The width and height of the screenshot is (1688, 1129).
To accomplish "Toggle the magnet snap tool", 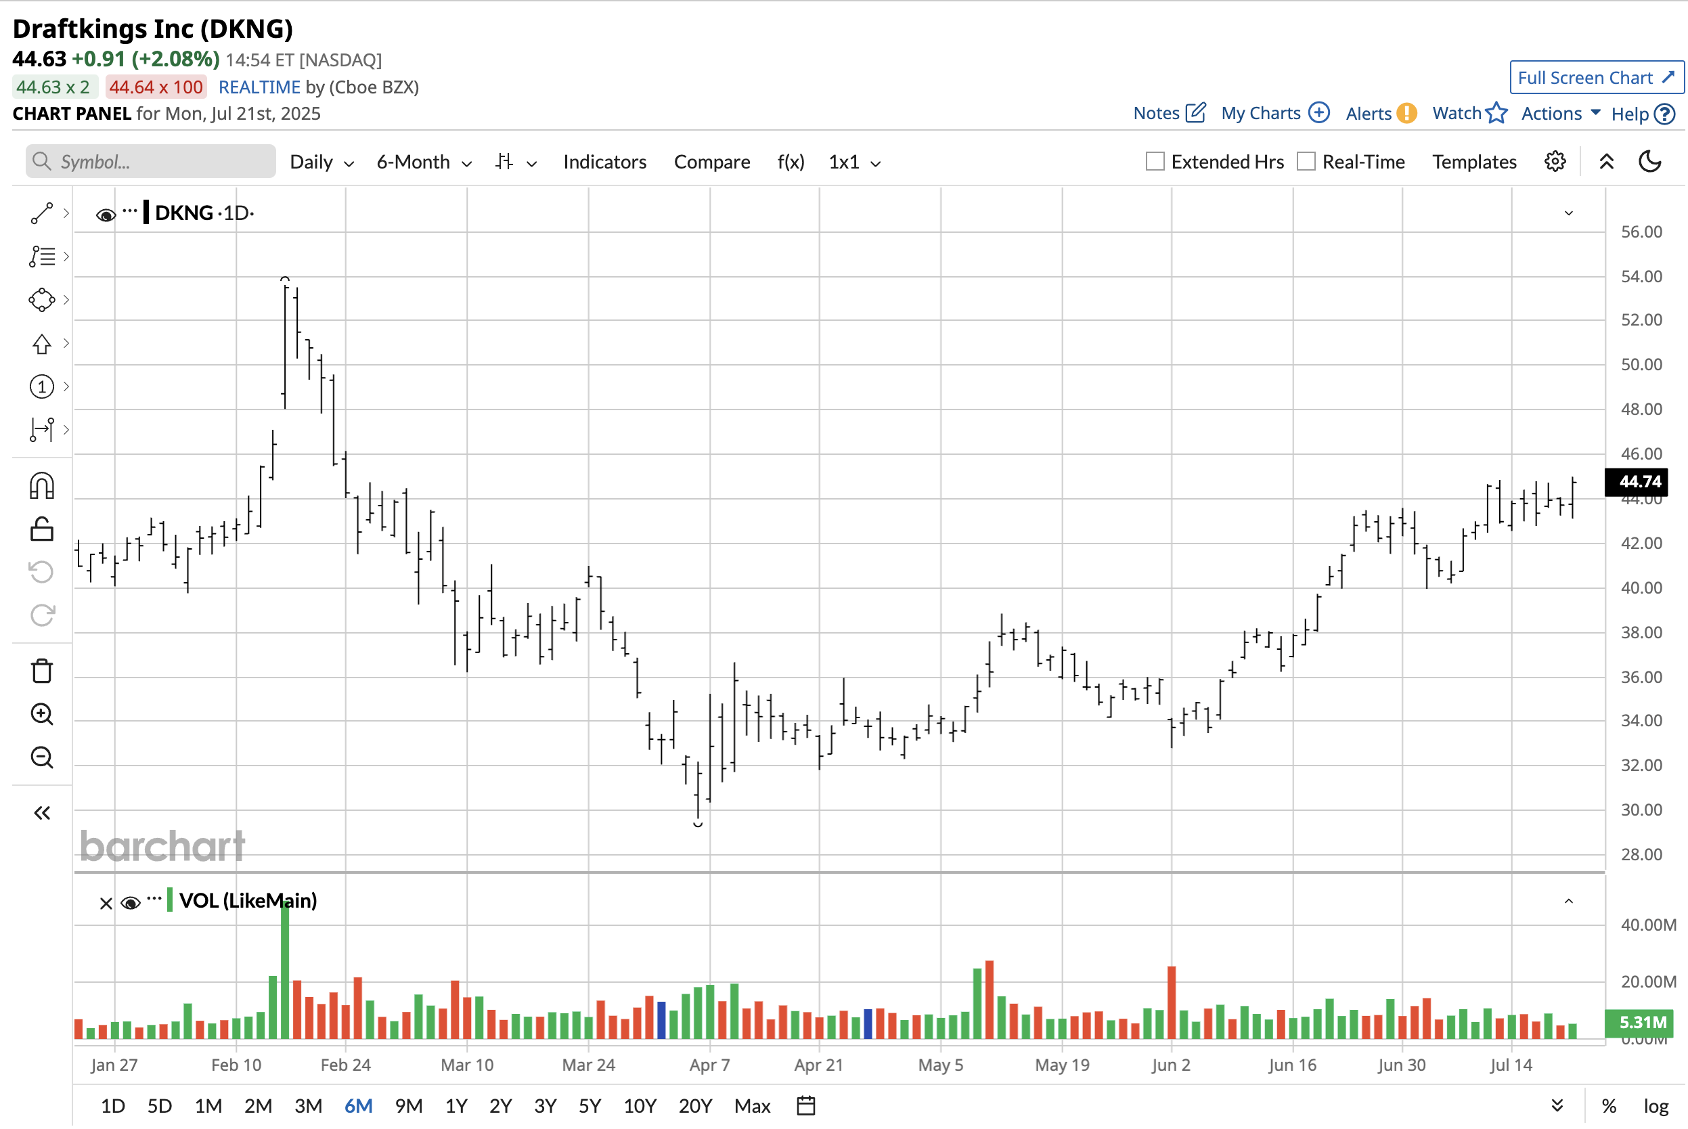I will 42,486.
